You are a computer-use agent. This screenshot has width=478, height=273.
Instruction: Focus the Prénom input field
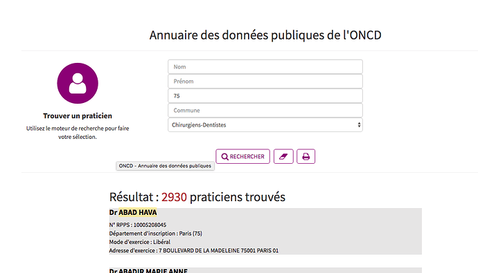(x=265, y=81)
